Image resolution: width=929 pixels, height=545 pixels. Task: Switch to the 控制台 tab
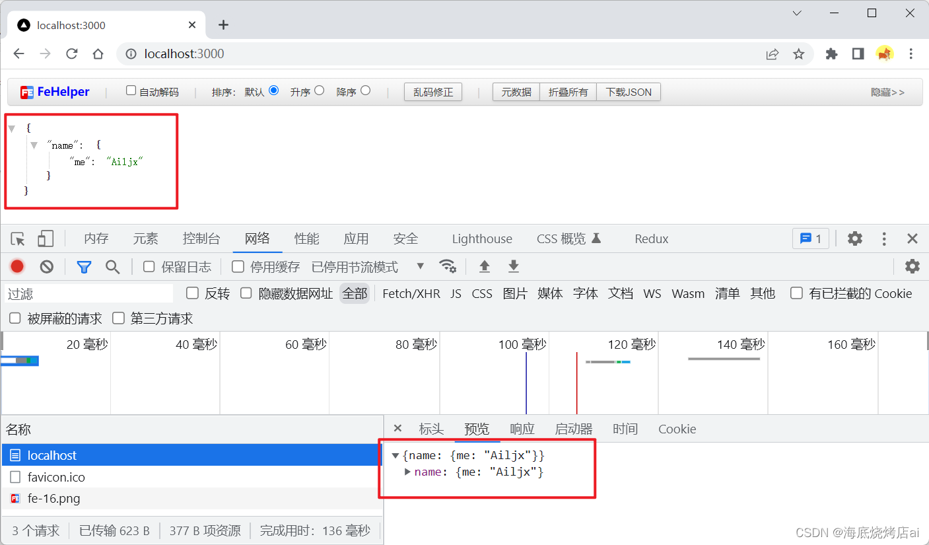(x=201, y=239)
